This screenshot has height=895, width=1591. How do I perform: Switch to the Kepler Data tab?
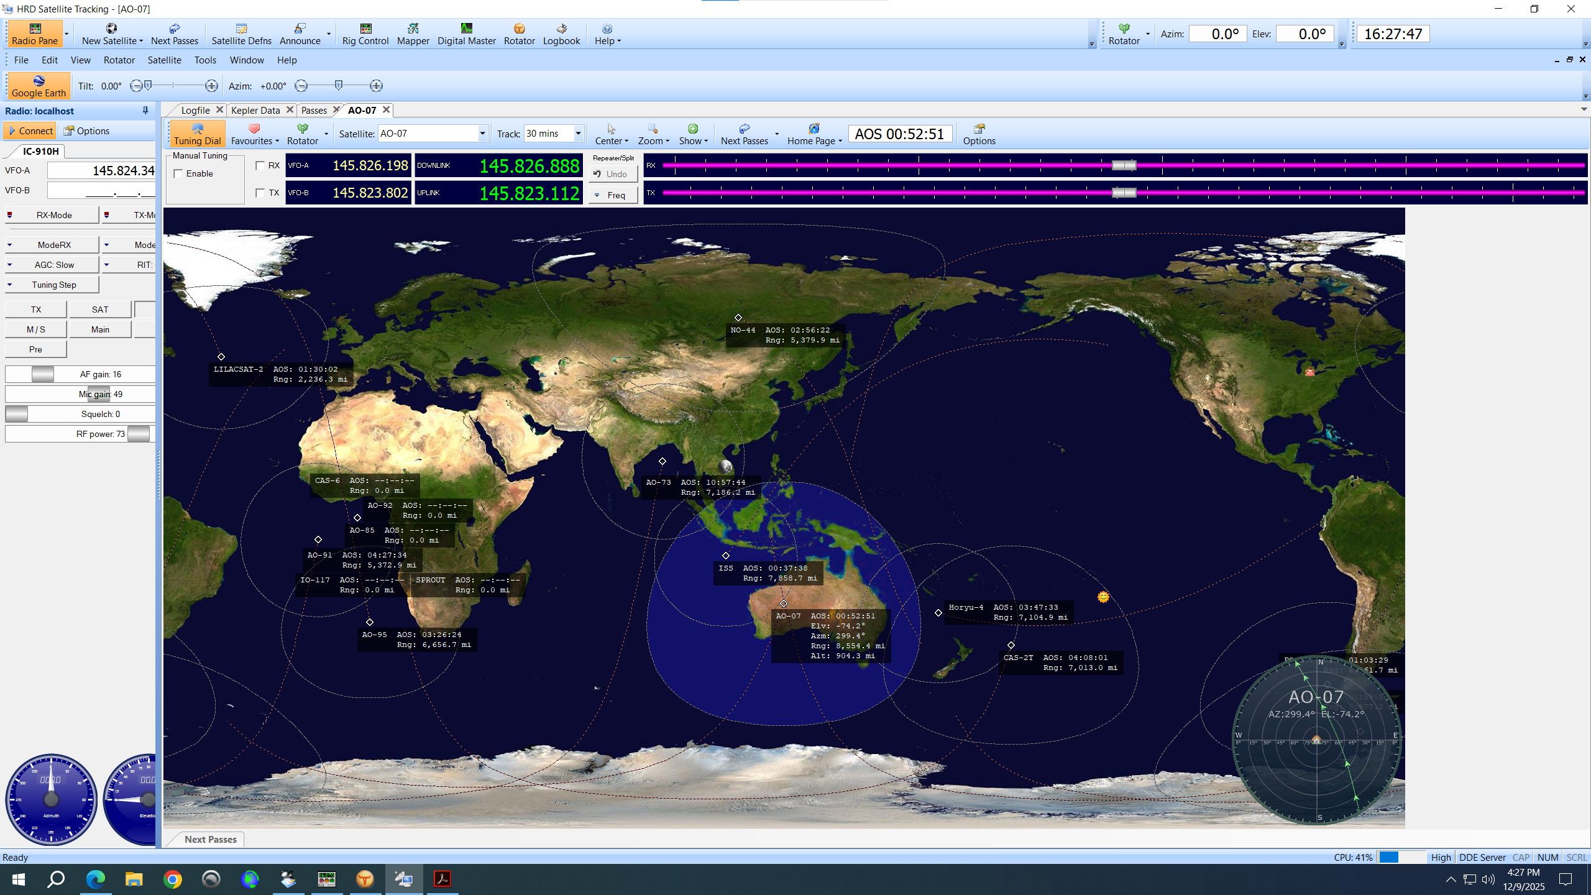[x=255, y=110]
